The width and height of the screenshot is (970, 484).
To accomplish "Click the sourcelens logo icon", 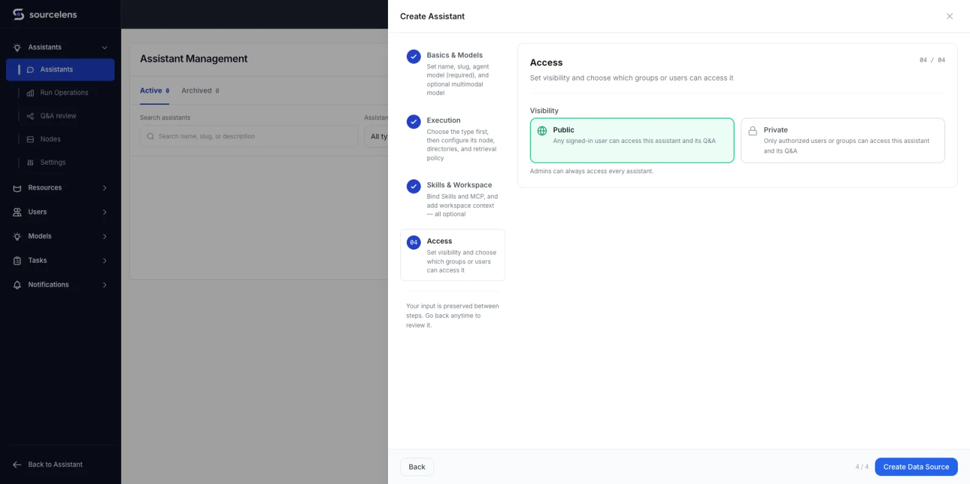I will (x=18, y=14).
